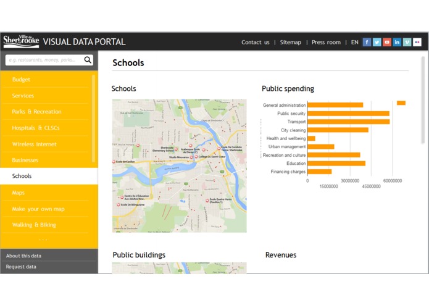
Task: Open the Schools map thumbnail
Action: click(179, 165)
